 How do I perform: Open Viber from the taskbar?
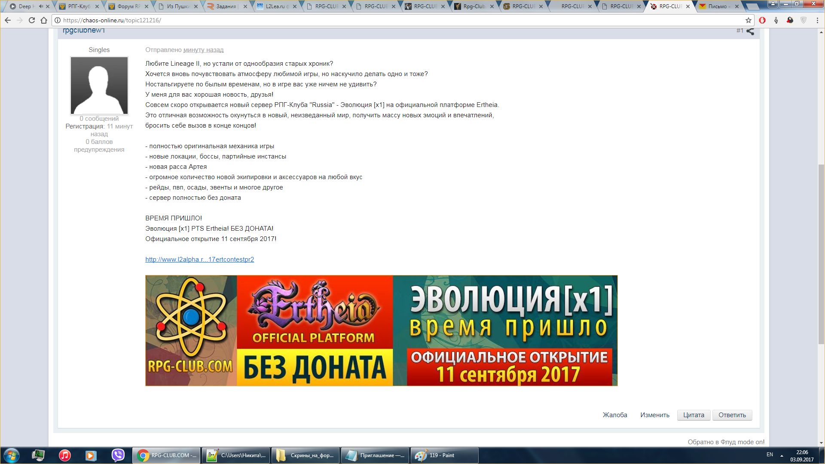coord(118,455)
